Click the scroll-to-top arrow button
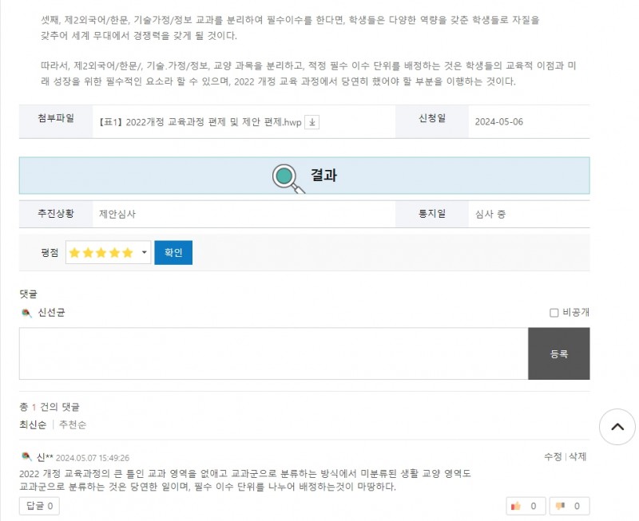Viewport: 639px width, 521px height. click(x=617, y=427)
